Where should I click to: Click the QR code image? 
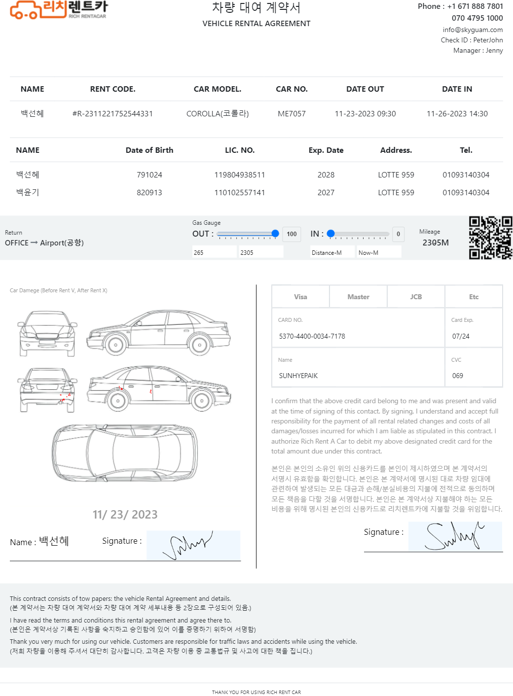[x=490, y=238]
